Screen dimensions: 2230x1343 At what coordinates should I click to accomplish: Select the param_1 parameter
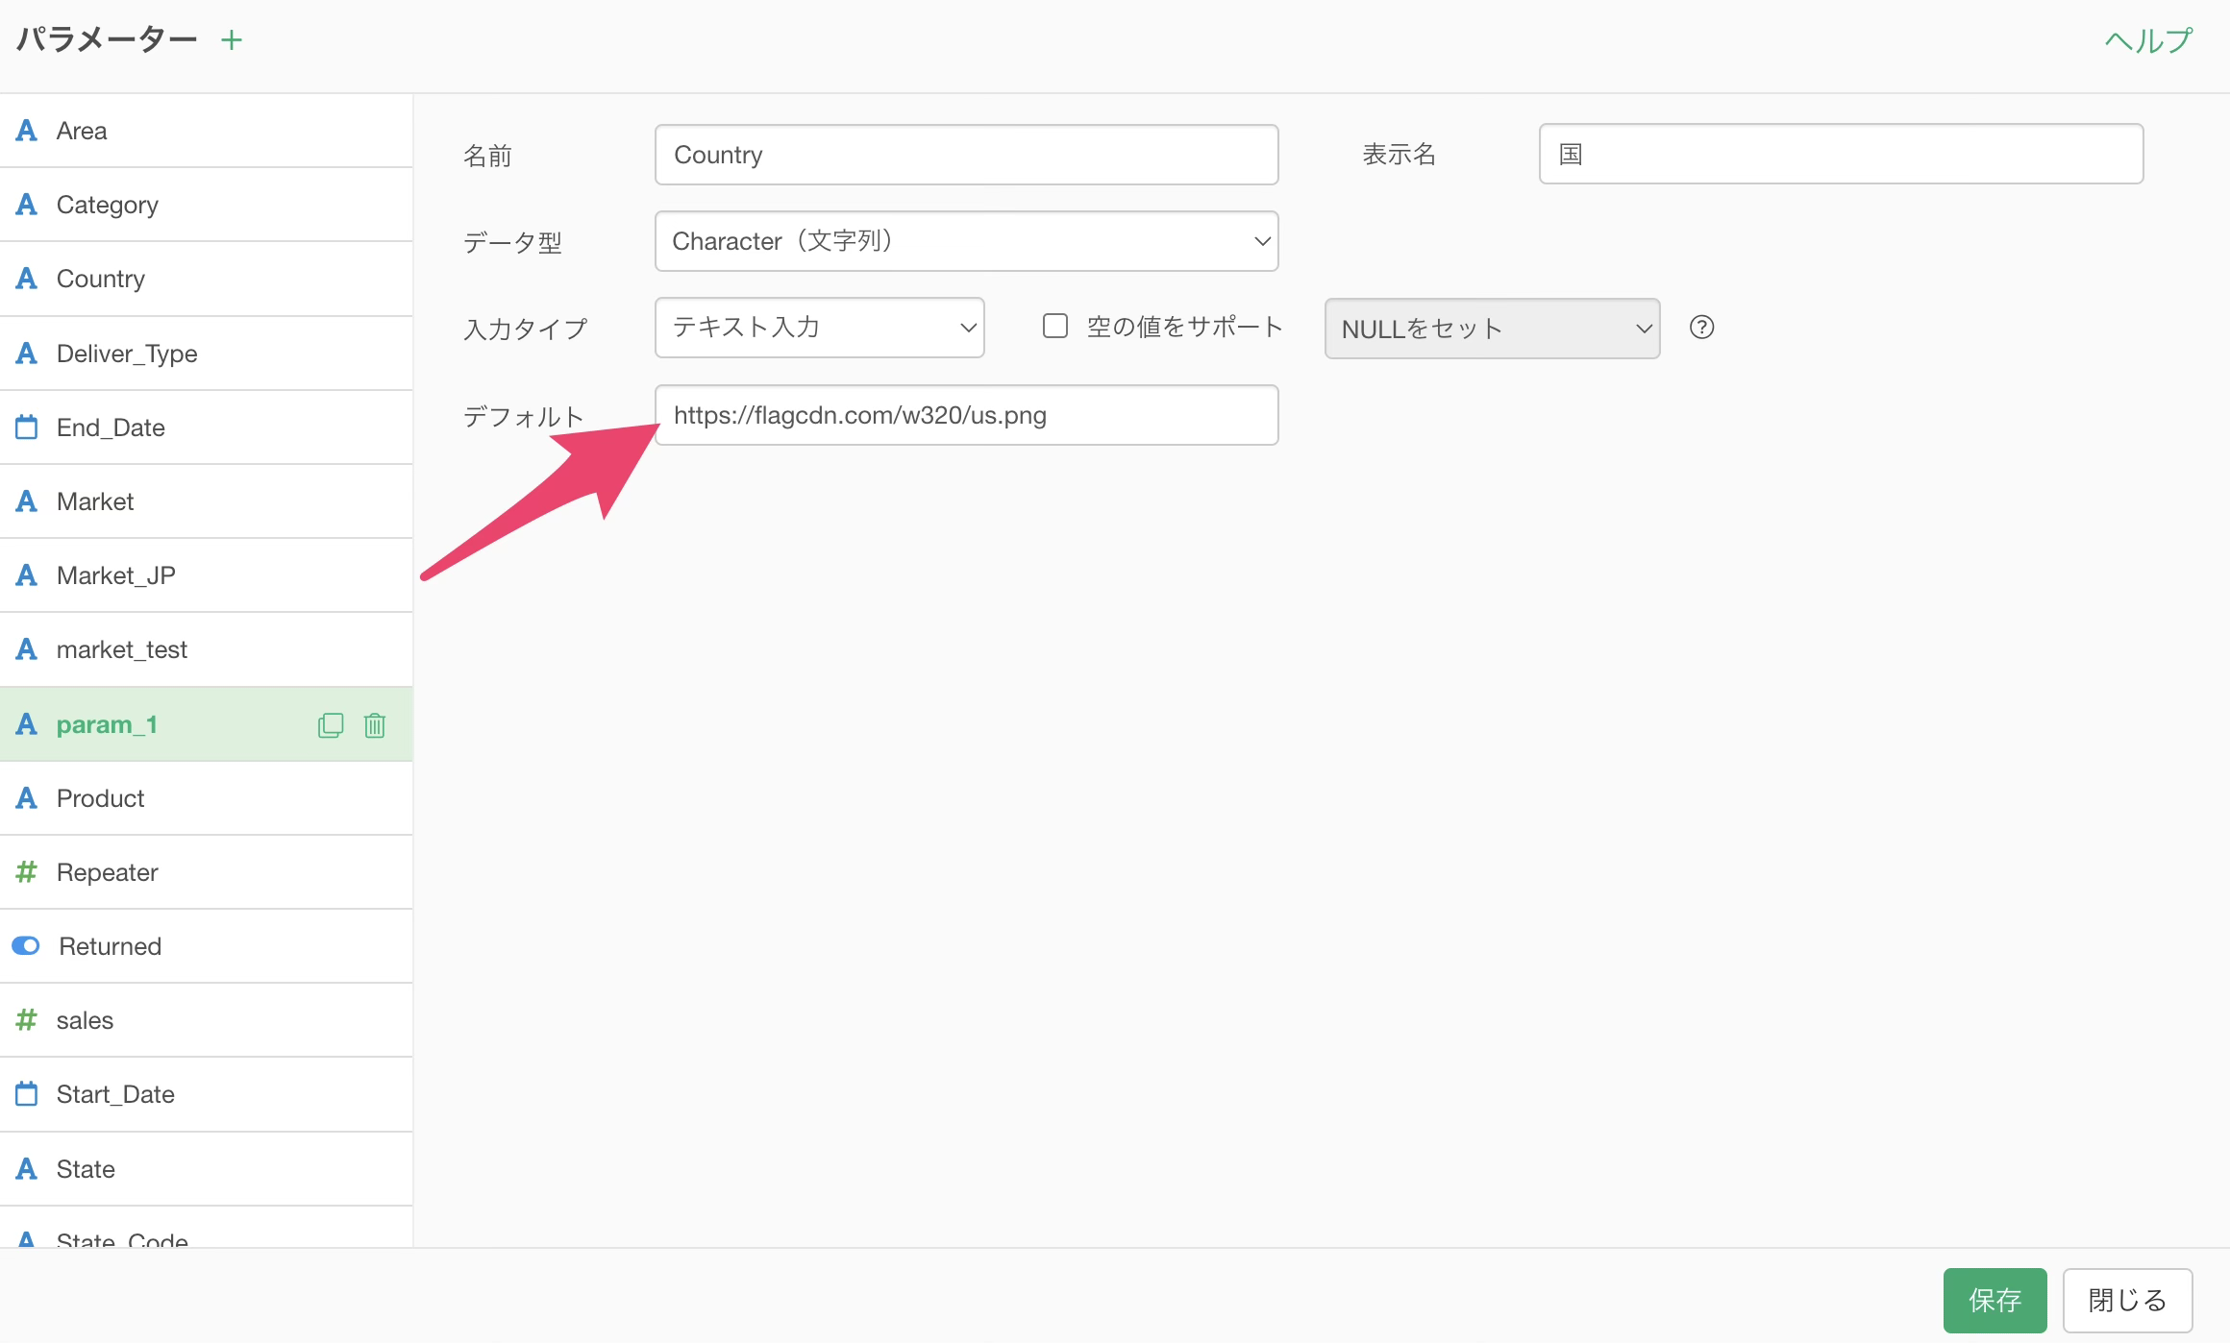207,724
